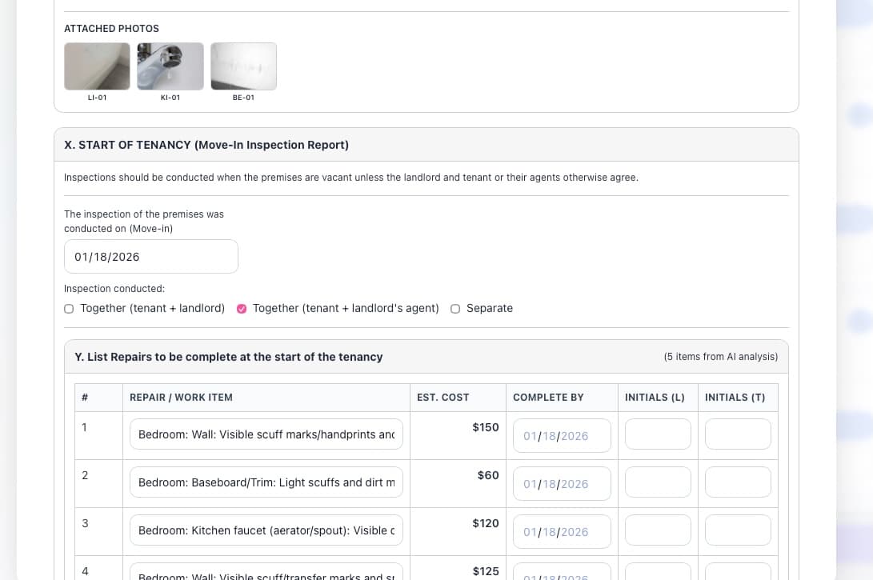873x580 pixels.
Task: Click landlord initials box for repair 1
Action: [x=658, y=434]
